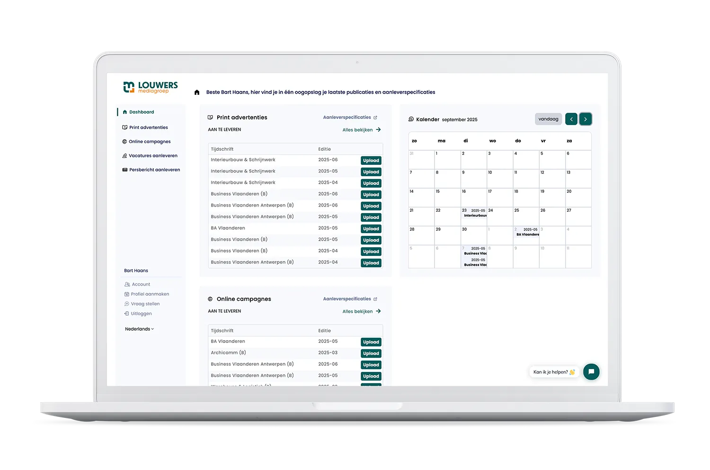This screenshot has width=710, height=470.
Task: Upload for print BA Vlaanderen 2025-05
Action: point(371,229)
